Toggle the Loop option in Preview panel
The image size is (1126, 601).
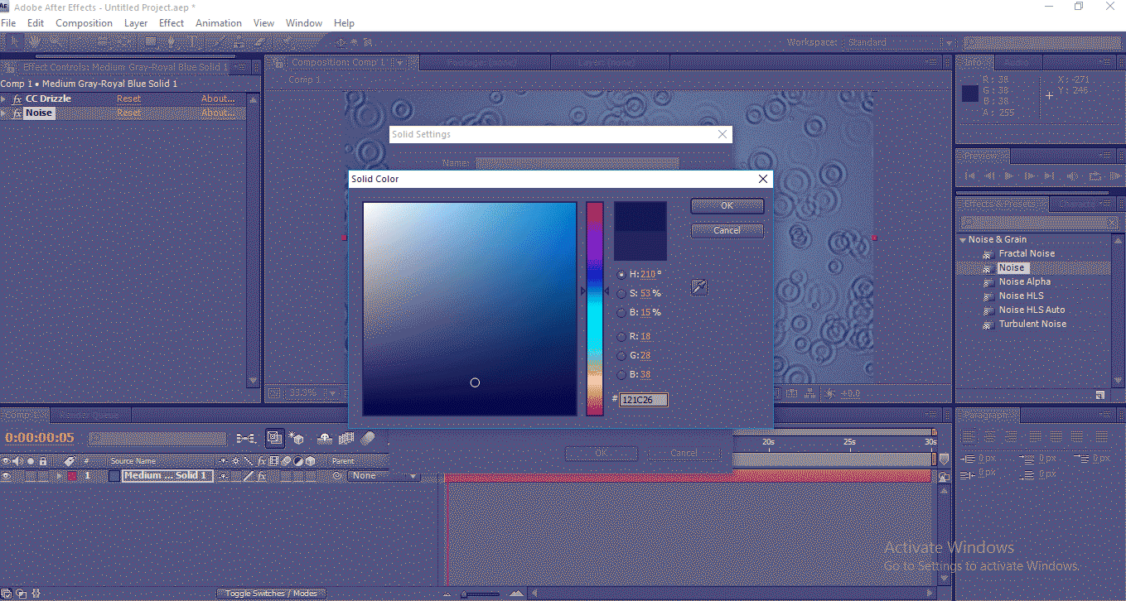point(1094,175)
